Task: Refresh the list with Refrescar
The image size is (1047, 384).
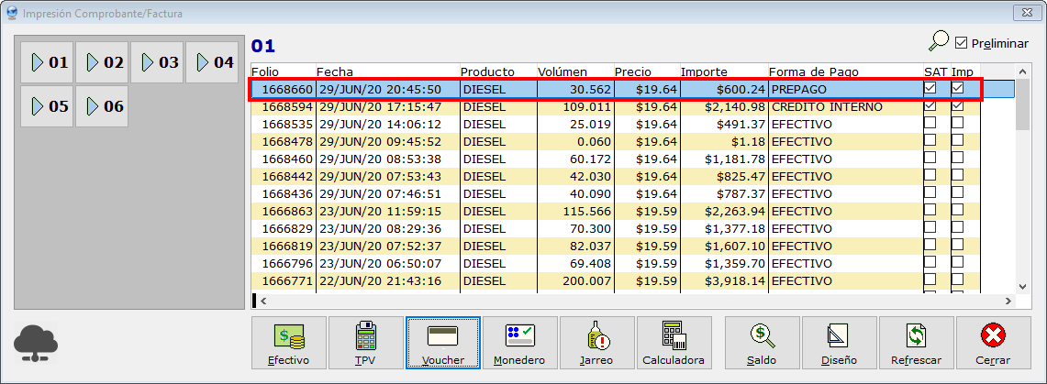Action: pos(916,344)
